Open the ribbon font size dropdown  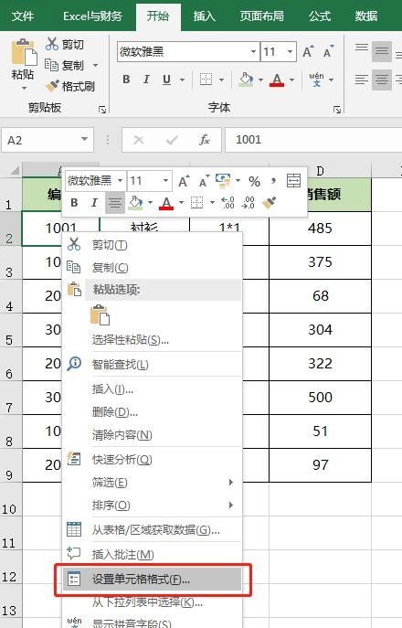tap(290, 52)
